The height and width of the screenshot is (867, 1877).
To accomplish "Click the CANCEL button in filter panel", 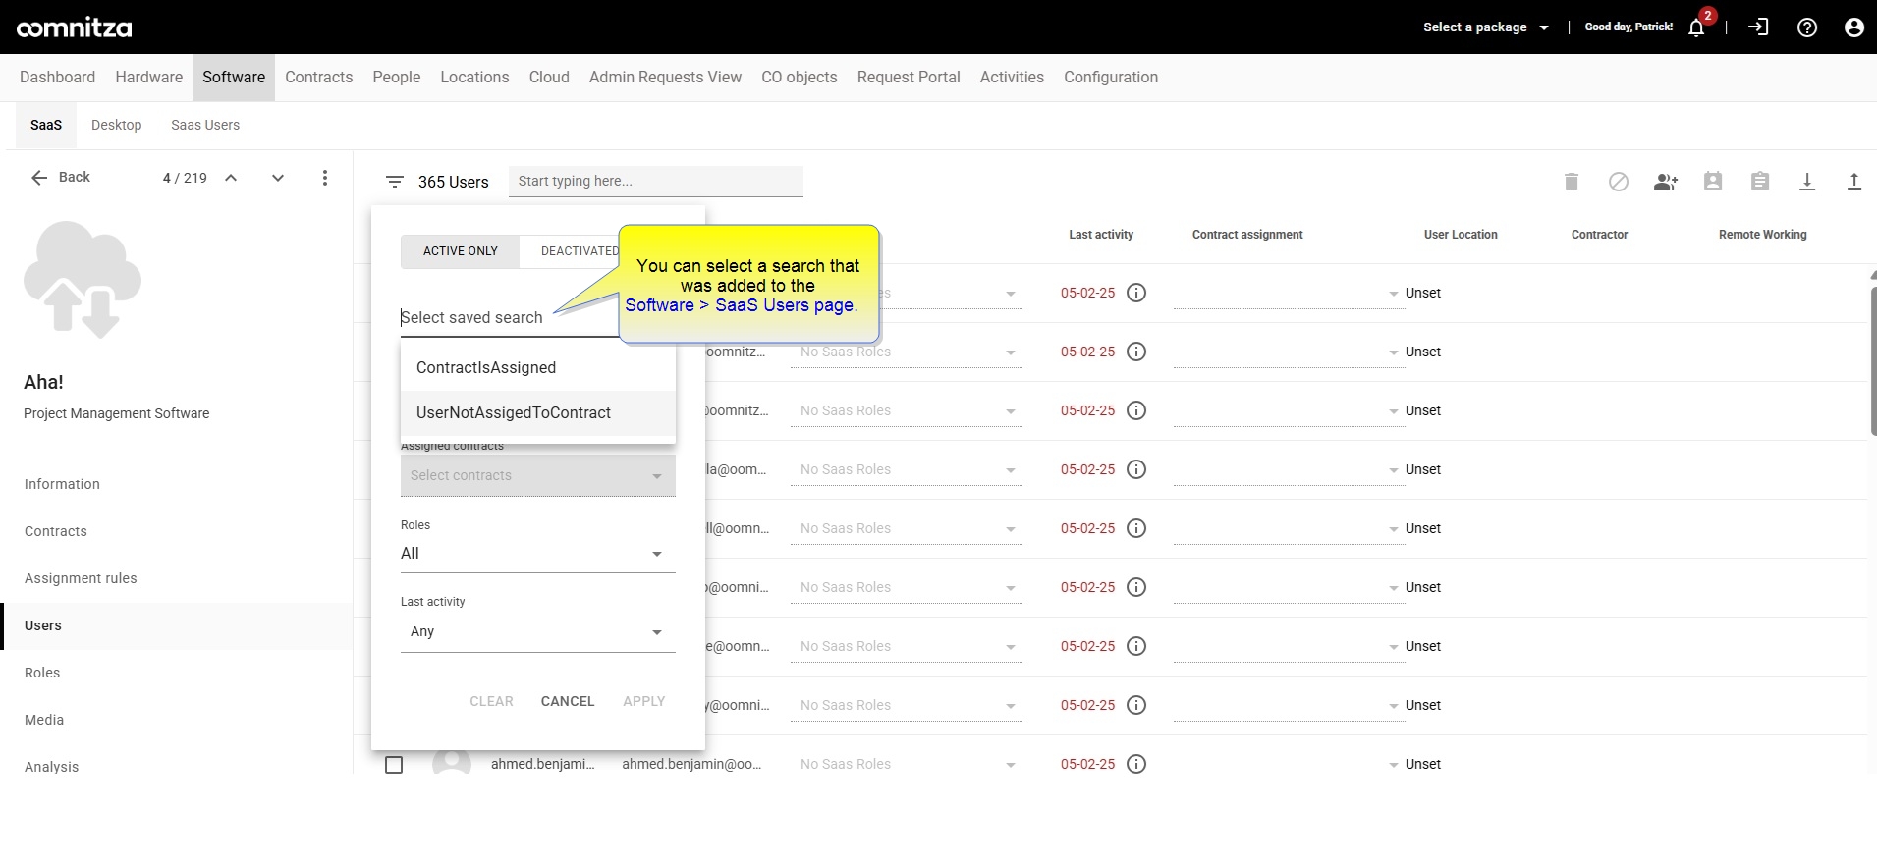I will [x=568, y=701].
